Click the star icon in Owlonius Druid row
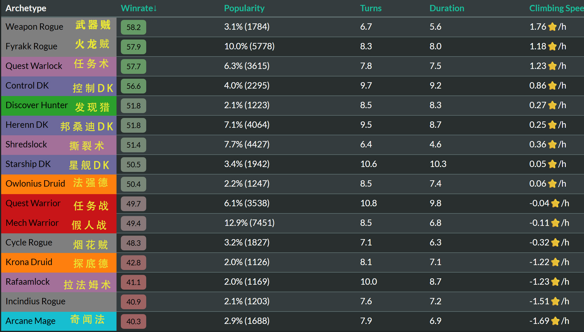This screenshot has width=584, height=332. point(552,184)
